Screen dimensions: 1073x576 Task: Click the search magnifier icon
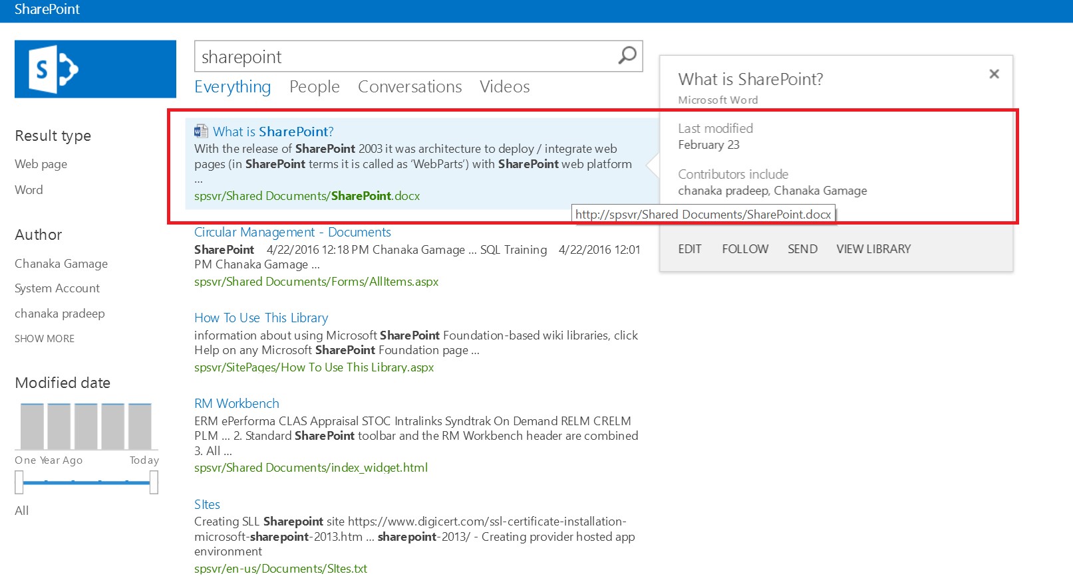[x=627, y=56]
